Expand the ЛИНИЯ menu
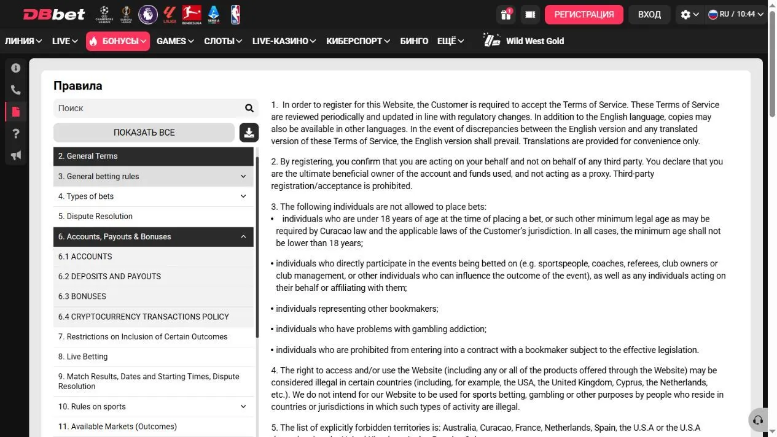The height and width of the screenshot is (437, 777). (23, 41)
